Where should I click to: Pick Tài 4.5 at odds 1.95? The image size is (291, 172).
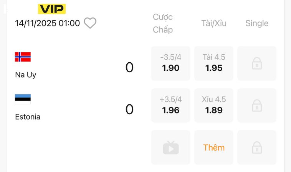click(x=213, y=63)
